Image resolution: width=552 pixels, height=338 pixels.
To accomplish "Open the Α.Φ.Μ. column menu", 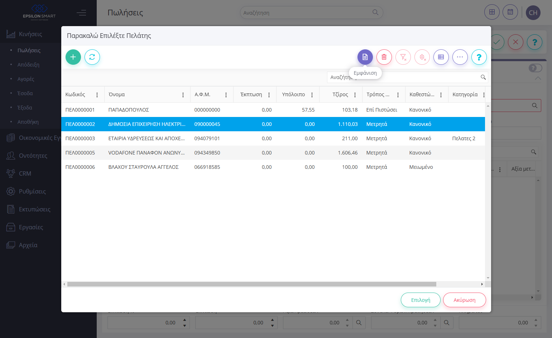I will click(226, 95).
